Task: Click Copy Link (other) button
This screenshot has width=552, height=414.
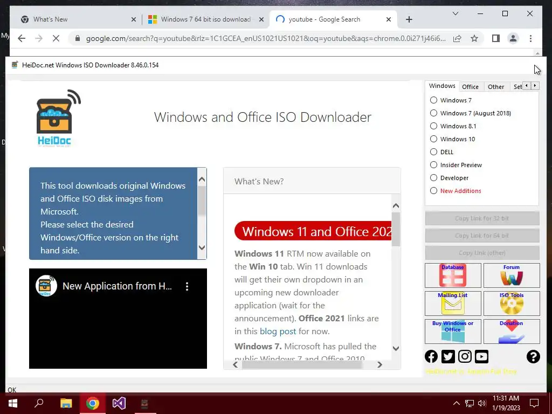Action: pyautogui.click(x=482, y=253)
